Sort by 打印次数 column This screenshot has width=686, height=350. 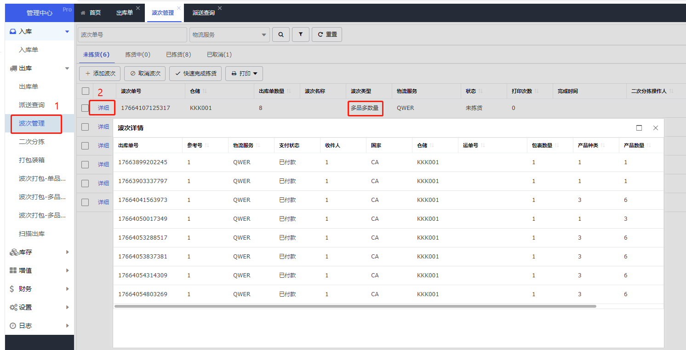(x=537, y=91)
